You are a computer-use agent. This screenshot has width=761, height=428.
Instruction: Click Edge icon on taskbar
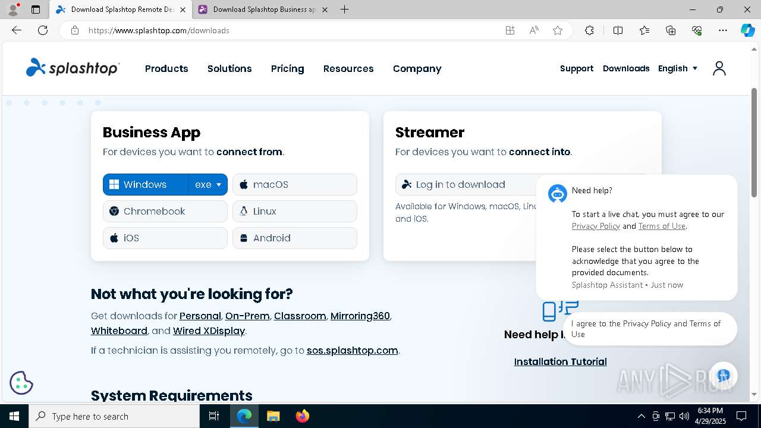pos(244,416)
